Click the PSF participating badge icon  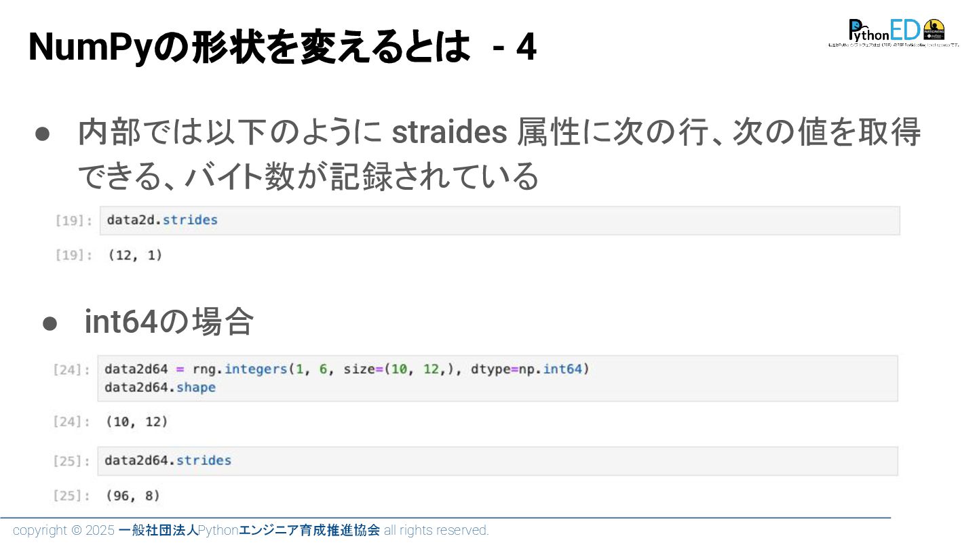point(934,30)
